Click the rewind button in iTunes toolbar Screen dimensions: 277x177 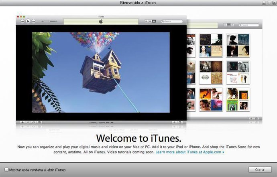pyautogui.click(x=22, y=21)
